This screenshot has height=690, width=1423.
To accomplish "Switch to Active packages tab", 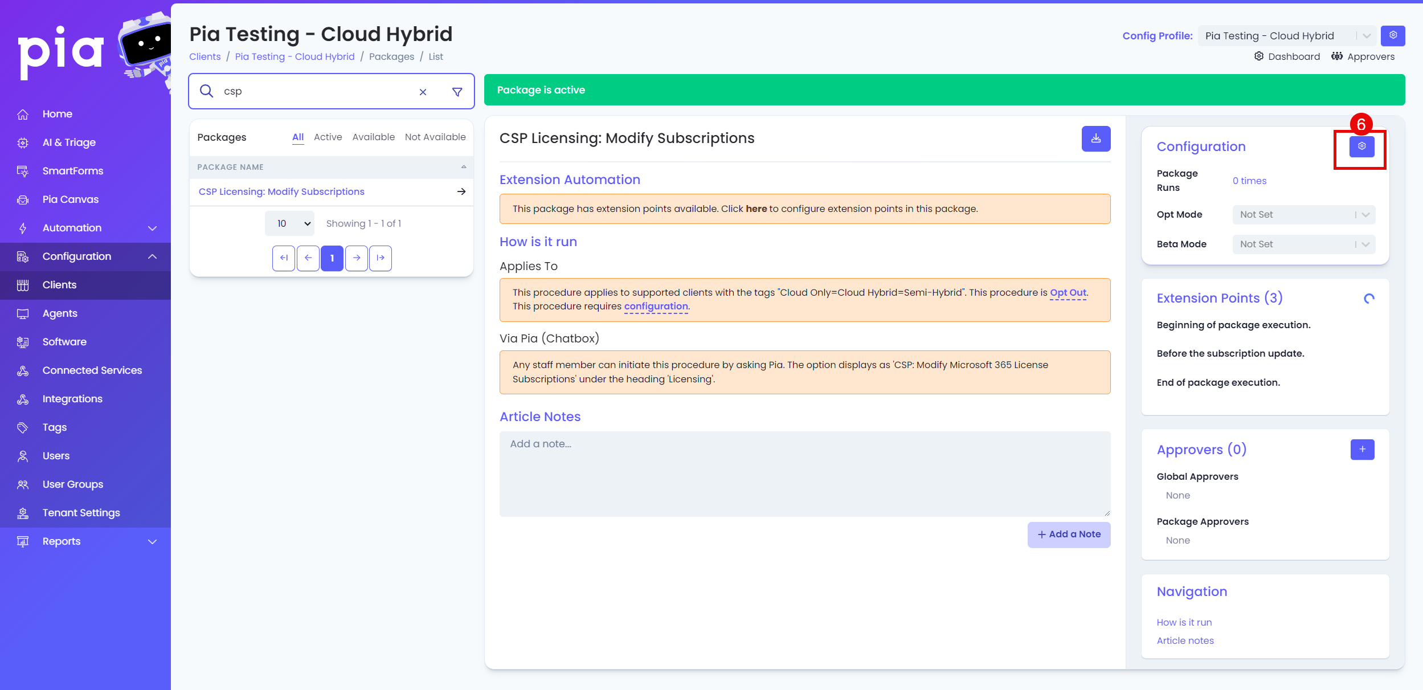I will (x=328, y=137).
